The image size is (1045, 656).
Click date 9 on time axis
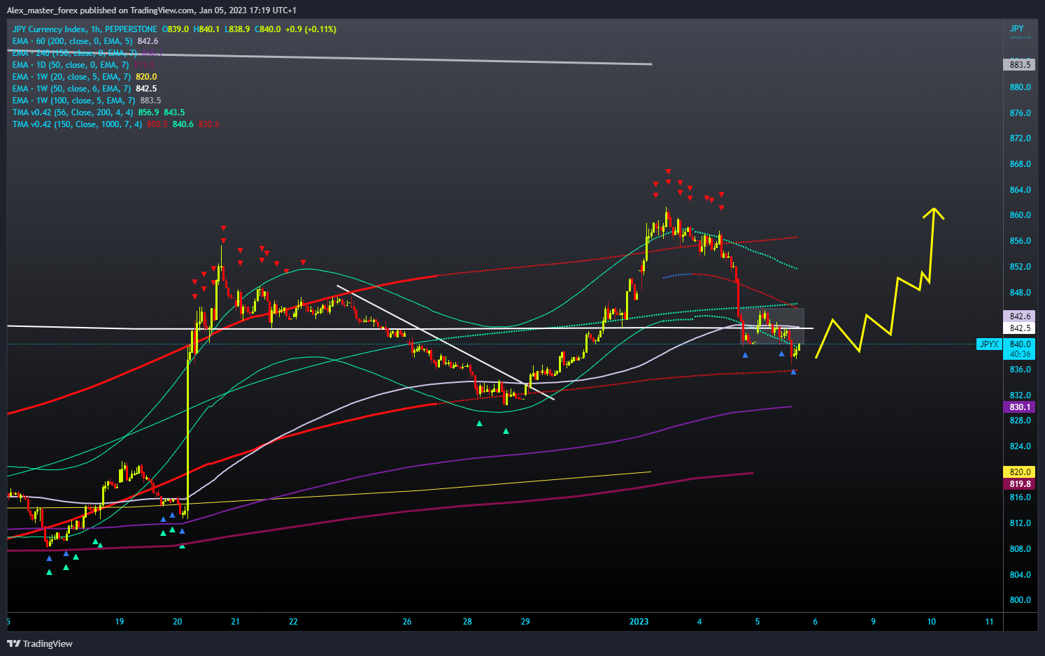pos(873,622)
